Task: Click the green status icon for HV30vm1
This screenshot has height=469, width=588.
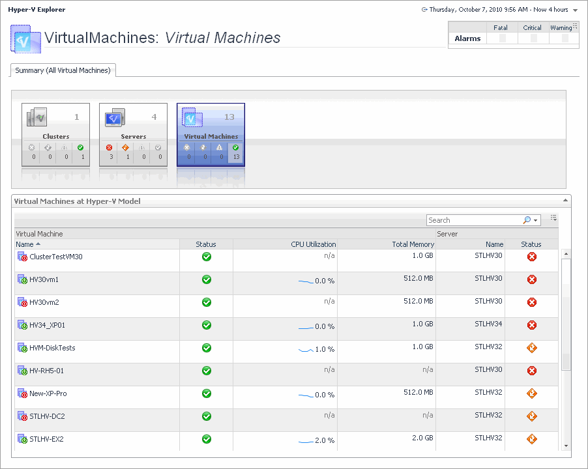Action: pyautogui.click(x=206, y=279)
